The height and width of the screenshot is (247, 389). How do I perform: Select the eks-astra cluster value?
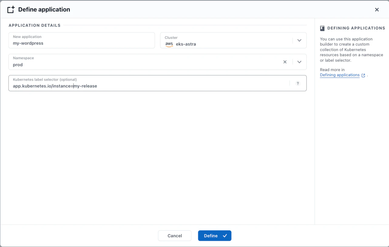[x=186, y=44]
